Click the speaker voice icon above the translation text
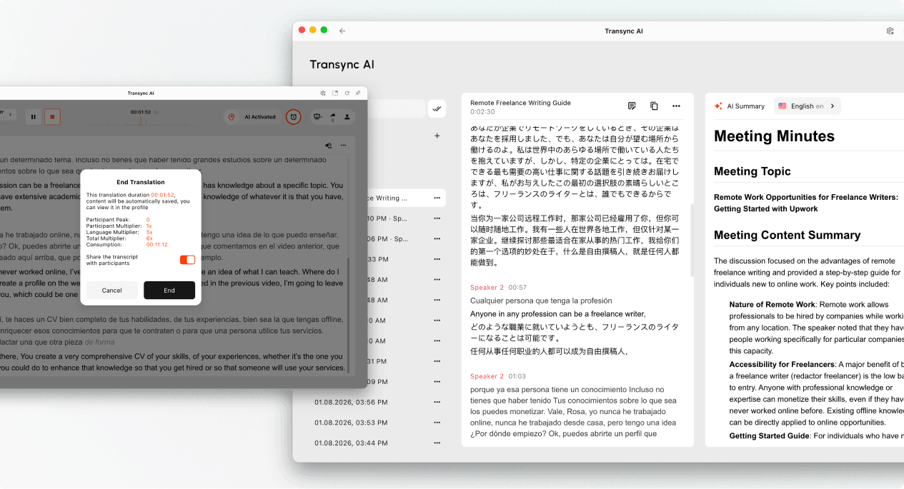904x489 pixels. coord(329,145)
